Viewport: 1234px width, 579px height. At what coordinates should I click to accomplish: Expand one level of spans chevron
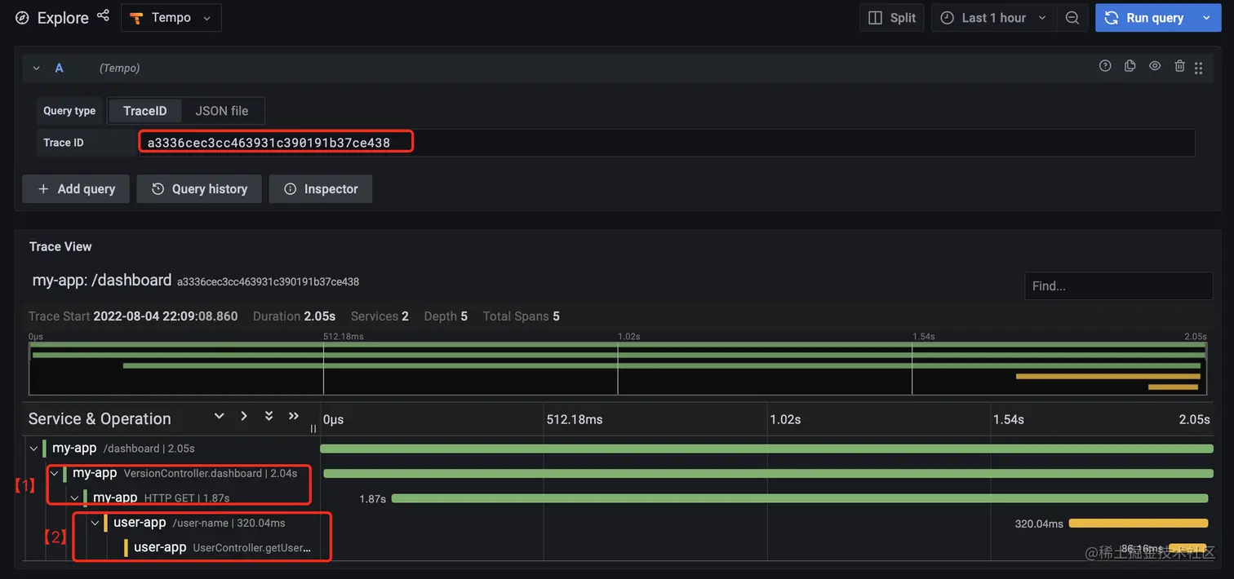click(219, 416)
